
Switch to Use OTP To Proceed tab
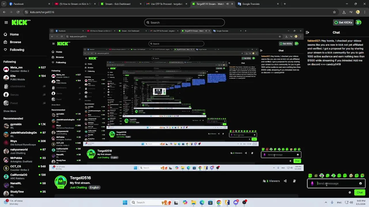[x=167, y=4]
